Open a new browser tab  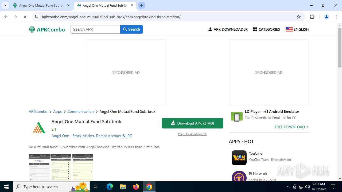click(x=142, y=5)
